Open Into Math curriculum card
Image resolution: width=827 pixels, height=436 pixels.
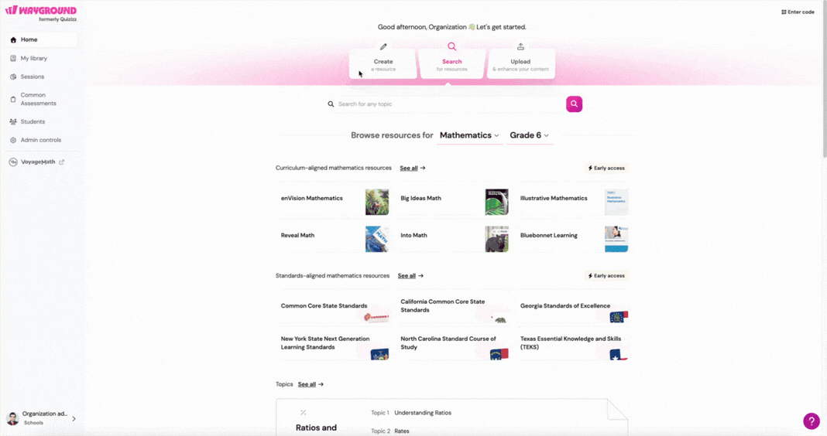[x=452, y=239]
